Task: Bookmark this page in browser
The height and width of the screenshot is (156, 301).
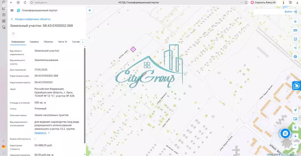Action: 246,2
